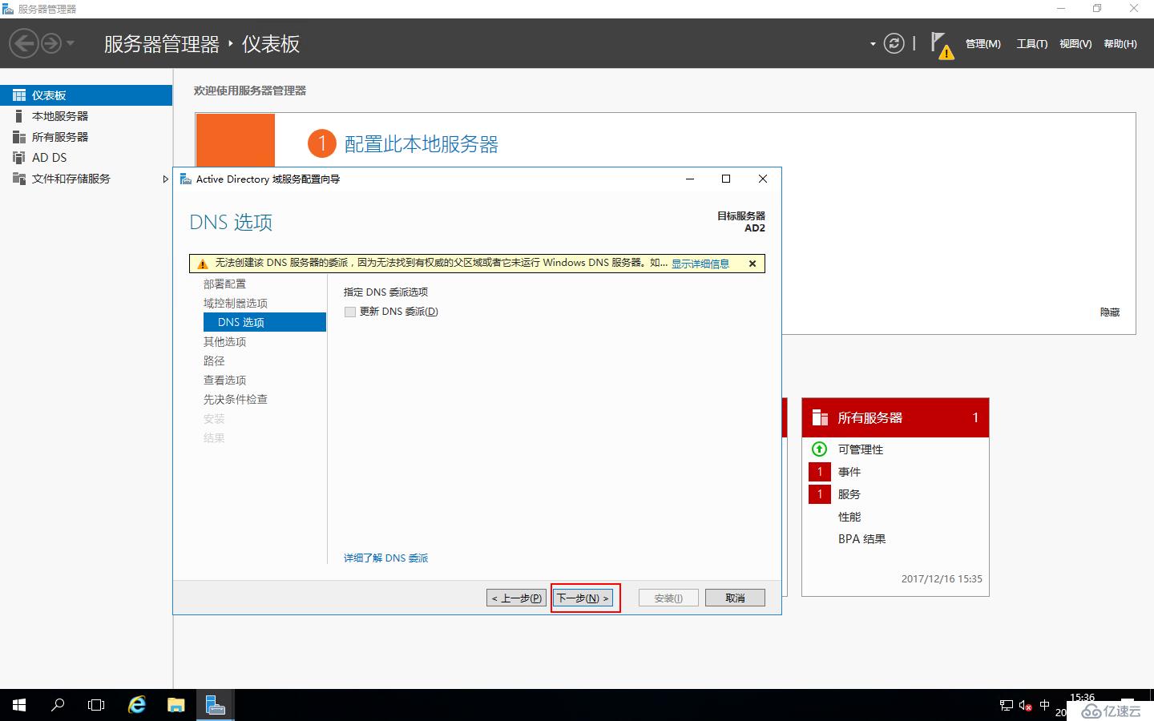Viewport: 1154px width, 721px height.
Task: Open the 帮助(H) menu
Action: pyautogui.click(x=1120, y=44)
